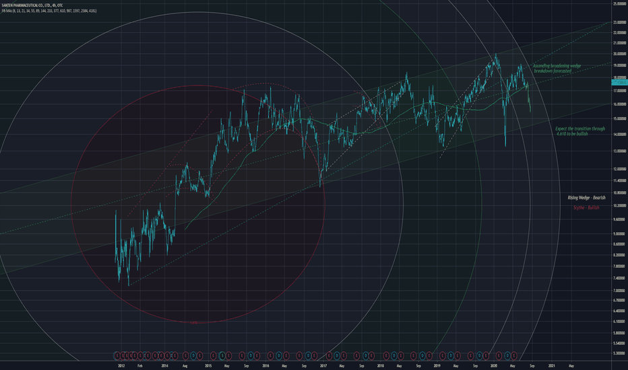This screenshot has height=370, width=628.
Task: Click the 2018 date on the time axis
Action: point(381,365)
